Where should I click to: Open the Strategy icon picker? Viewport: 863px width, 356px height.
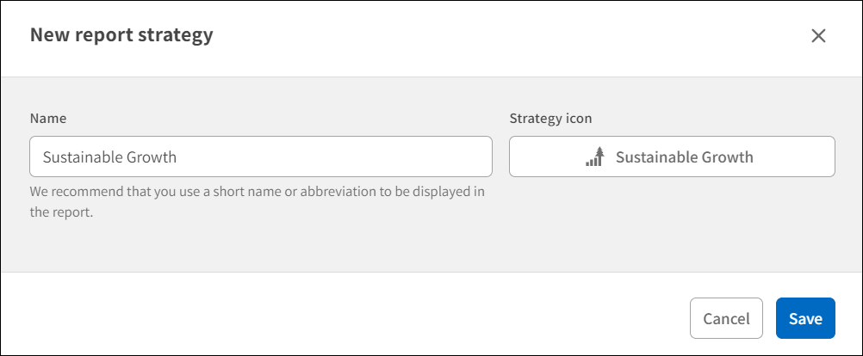pos(672,157)
